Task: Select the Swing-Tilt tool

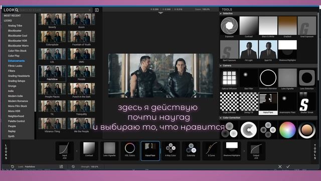Action: 249,103
